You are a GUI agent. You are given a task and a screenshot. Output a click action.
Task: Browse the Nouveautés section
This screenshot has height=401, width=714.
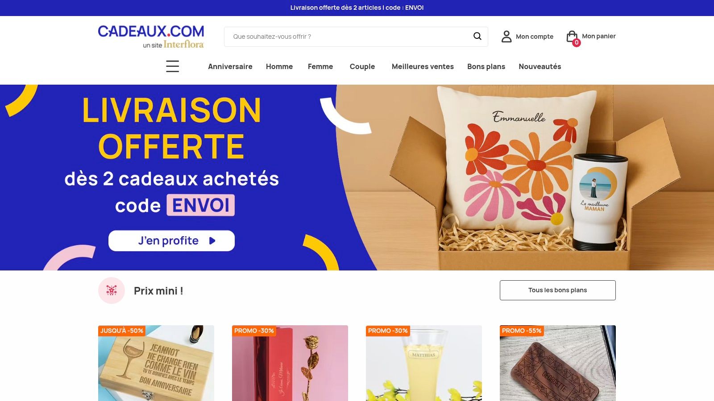[x=540, y=66]
